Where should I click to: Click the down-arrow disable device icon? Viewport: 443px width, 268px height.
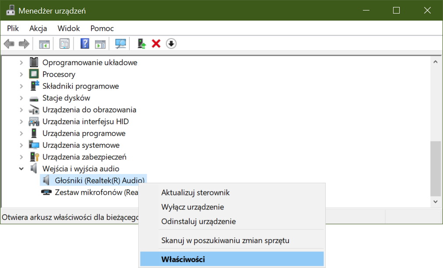pos(171,44)
